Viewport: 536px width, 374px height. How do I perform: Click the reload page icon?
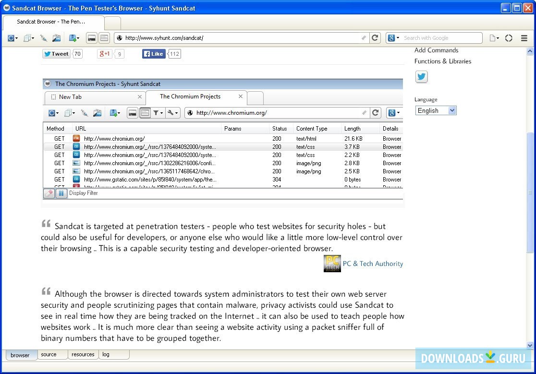tap(375, 37)
